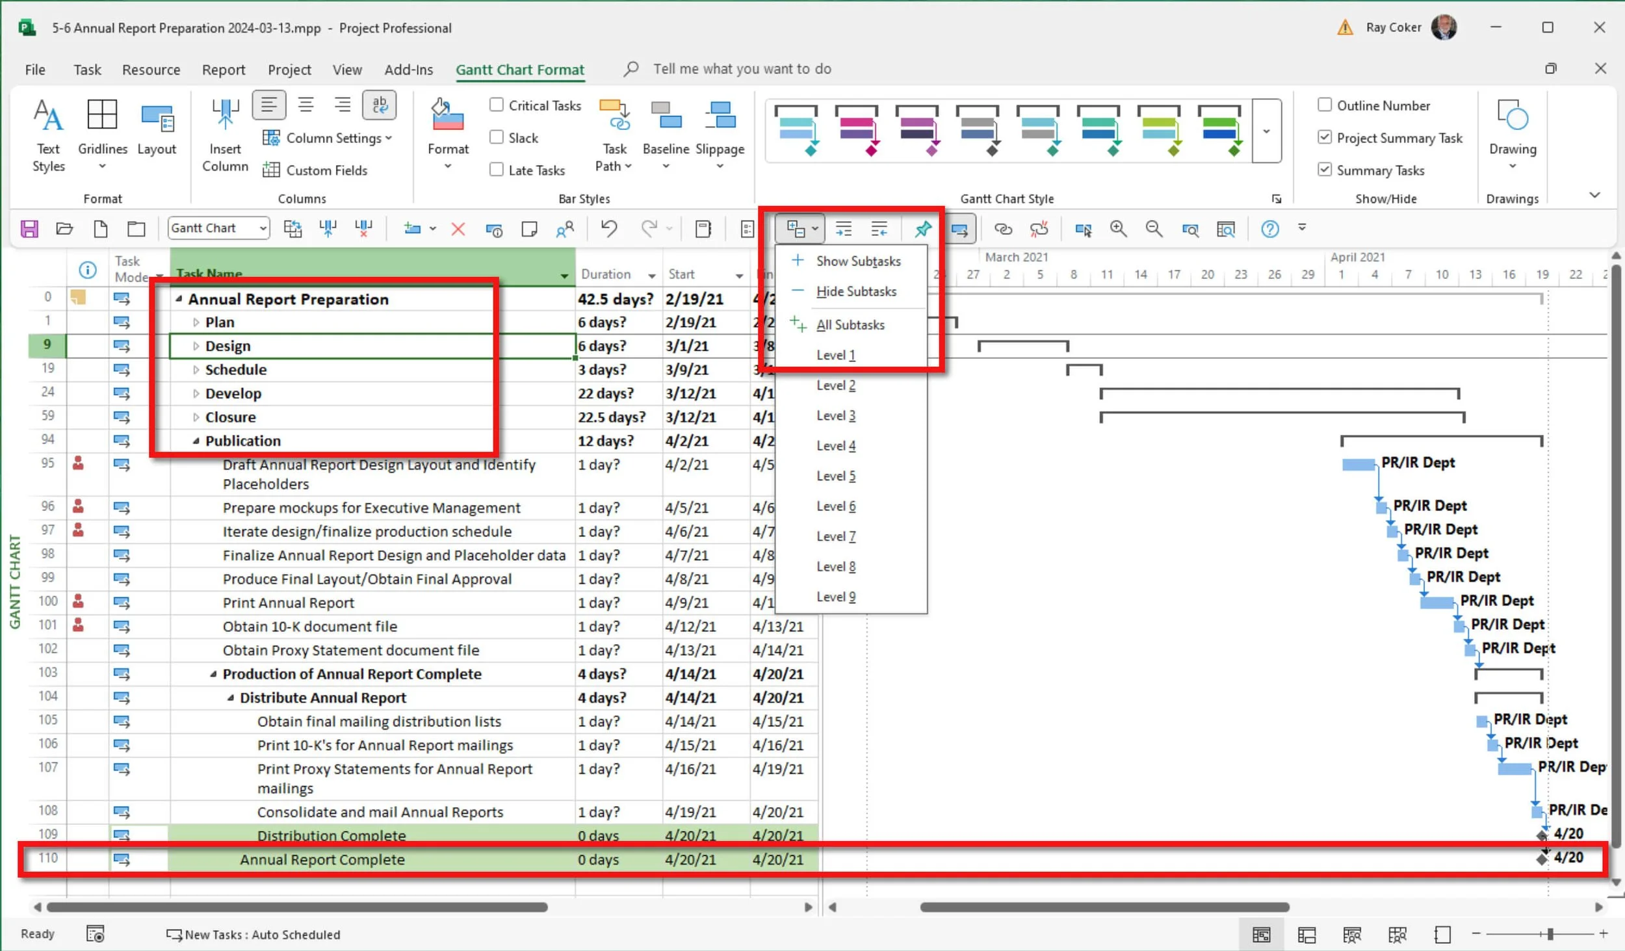Open the Slippage button
The height and width of the screenshot is (951, 1625).
(x=720, y=135)
